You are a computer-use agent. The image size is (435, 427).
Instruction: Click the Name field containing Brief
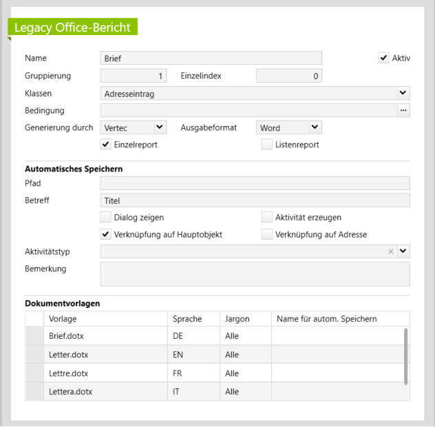pos(211,59)
